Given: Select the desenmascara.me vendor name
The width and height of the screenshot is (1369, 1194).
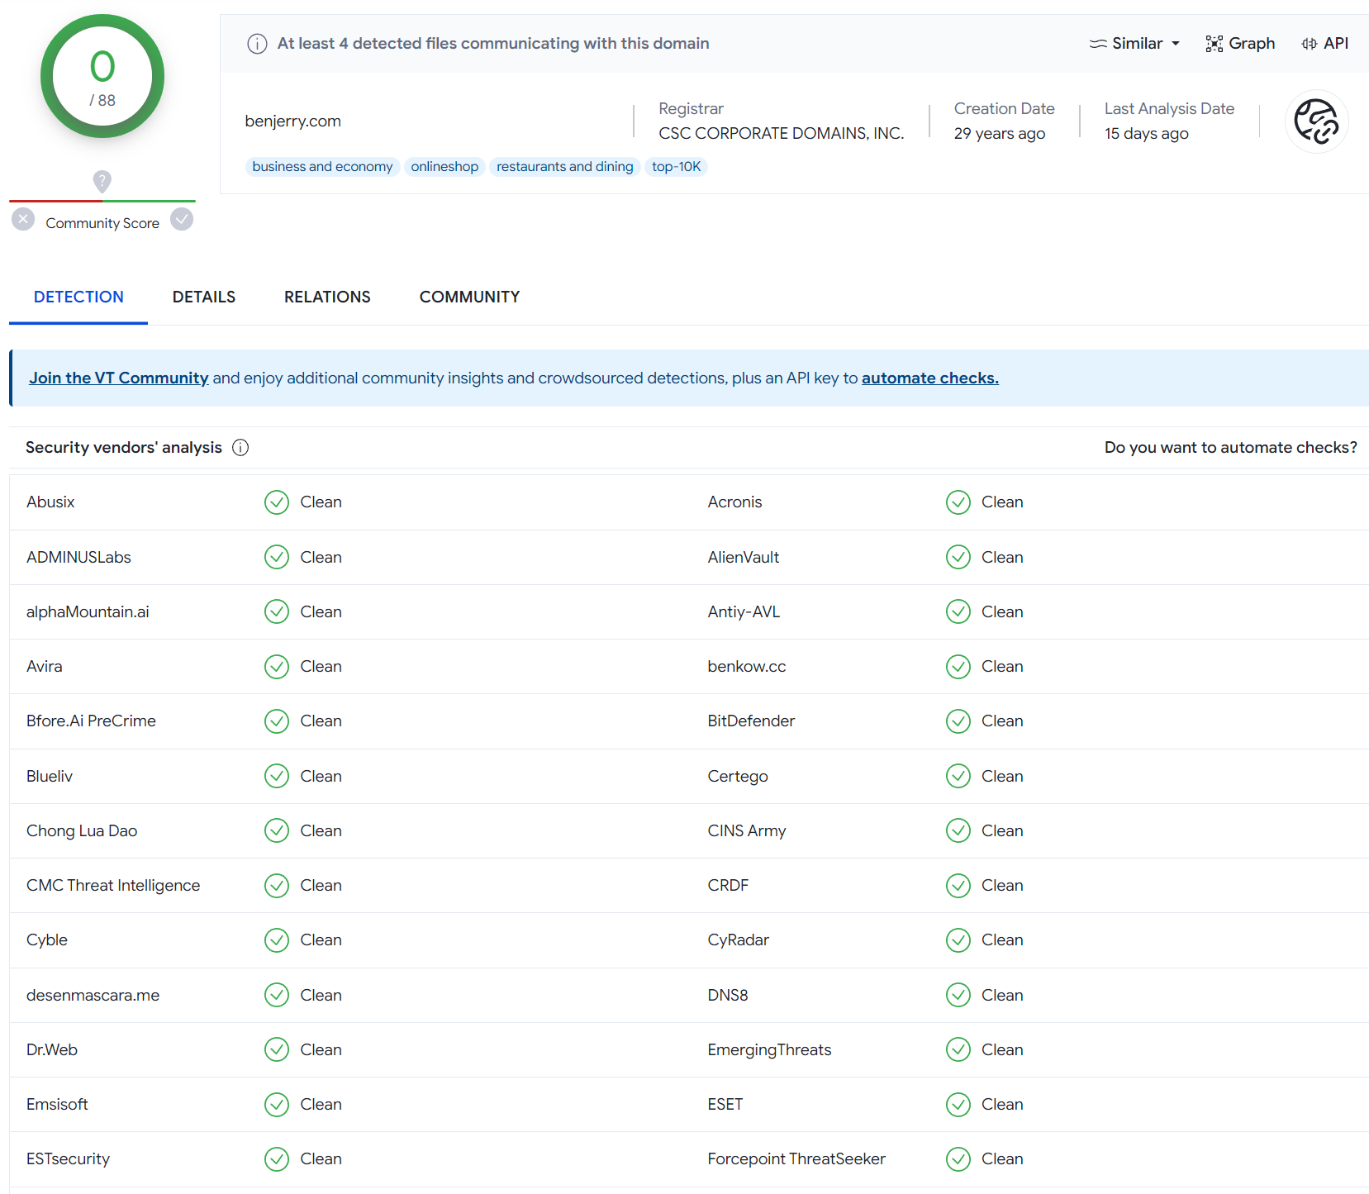Looking at the screenshot, I should 93,996.
